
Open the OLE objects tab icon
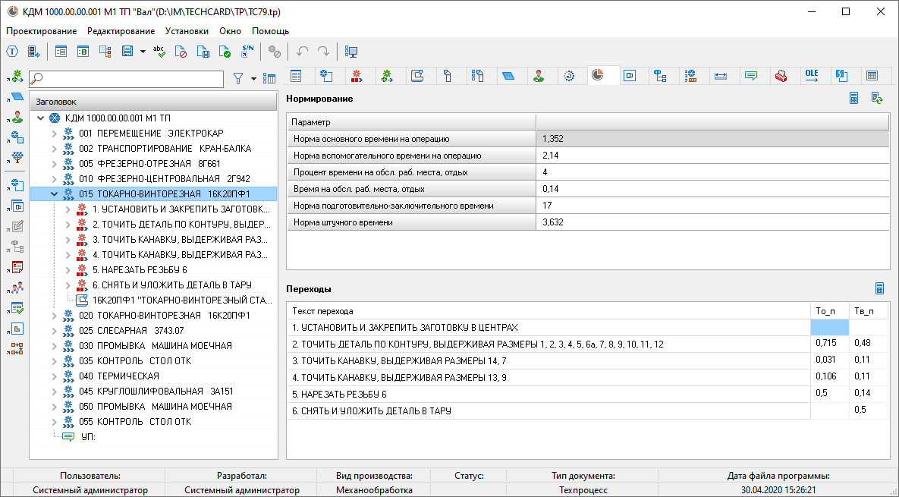click(812, 75)
